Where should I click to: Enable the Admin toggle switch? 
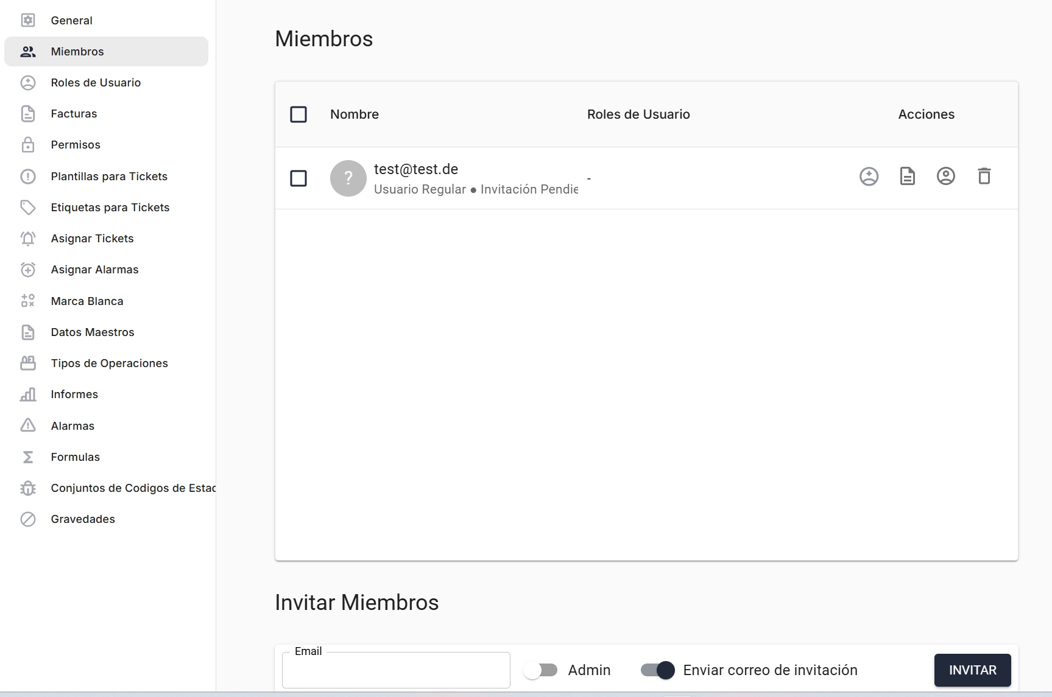tap(540, 670)
